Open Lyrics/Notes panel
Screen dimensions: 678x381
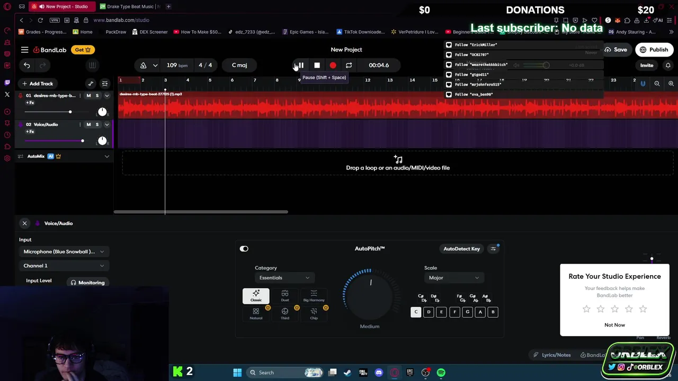click(x=552, y=355)
